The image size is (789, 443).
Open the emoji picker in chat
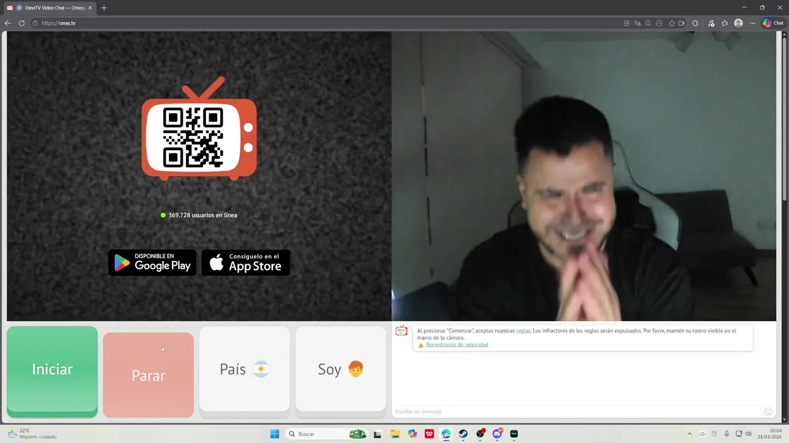768,412
